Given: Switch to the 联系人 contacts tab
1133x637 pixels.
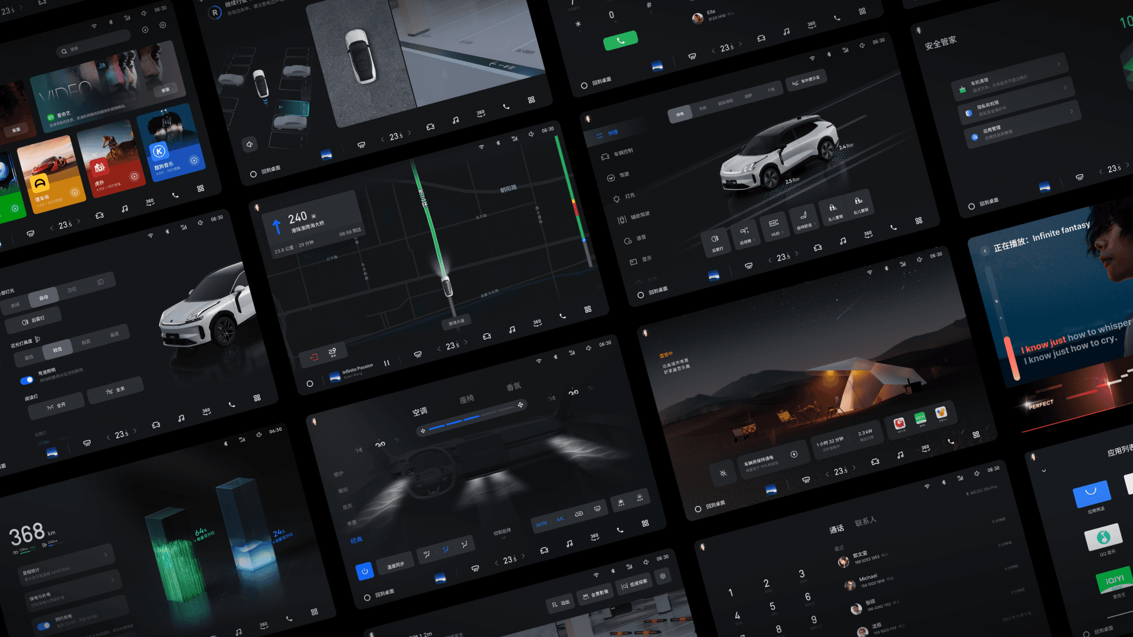Looking at the screenshot, I should (x=865, y=522).
